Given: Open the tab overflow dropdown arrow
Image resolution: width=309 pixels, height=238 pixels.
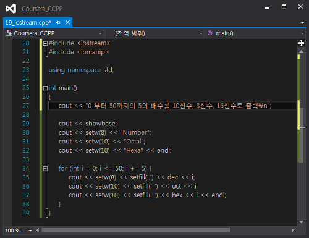Looking at the screenshot, I should click(302, 23).
